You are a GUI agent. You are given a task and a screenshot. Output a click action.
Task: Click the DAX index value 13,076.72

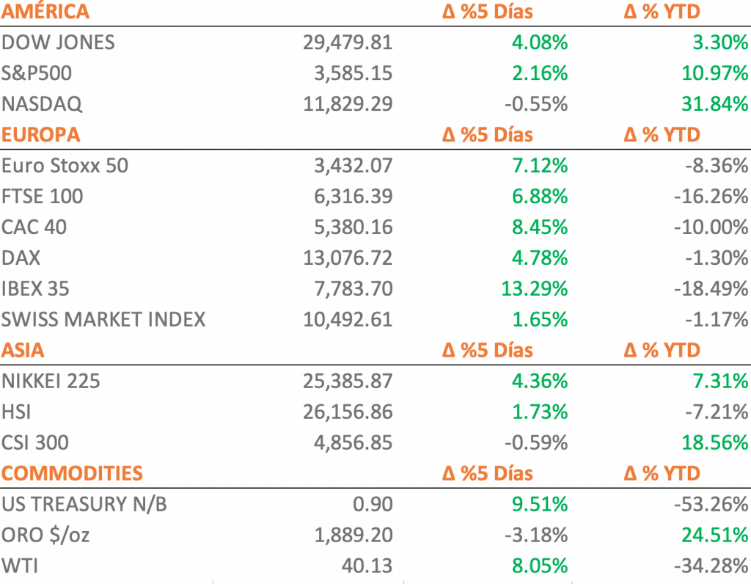point(348,258)
